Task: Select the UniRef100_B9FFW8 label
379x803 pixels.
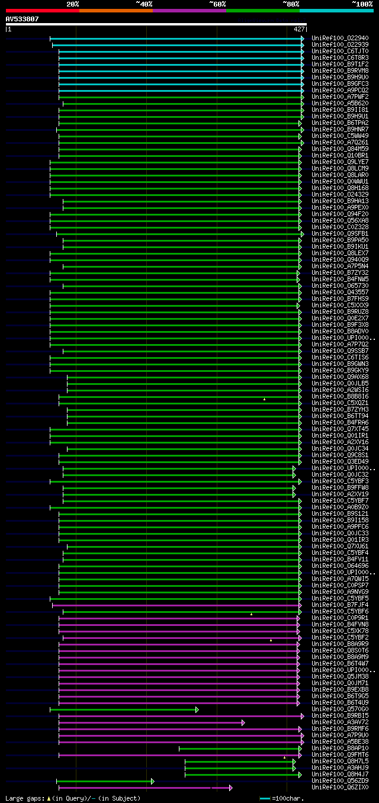Action: pos(340,487)
